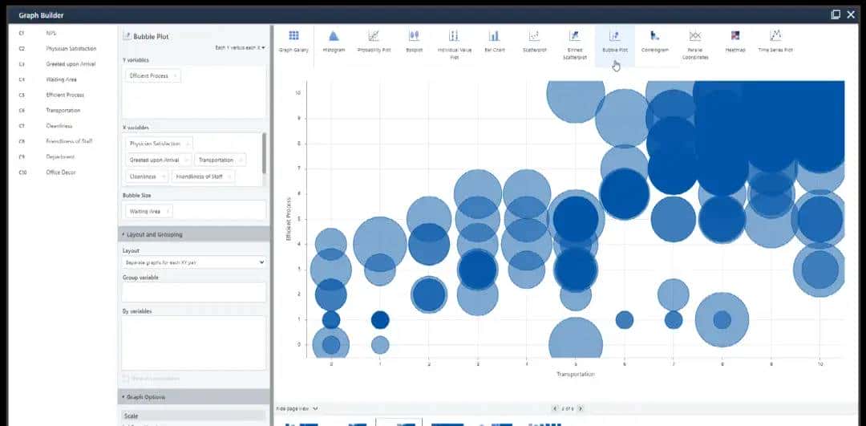Choose the Probability Plot icon
The width and height of the screenshot is (866, 426).
tap(374, 40)
